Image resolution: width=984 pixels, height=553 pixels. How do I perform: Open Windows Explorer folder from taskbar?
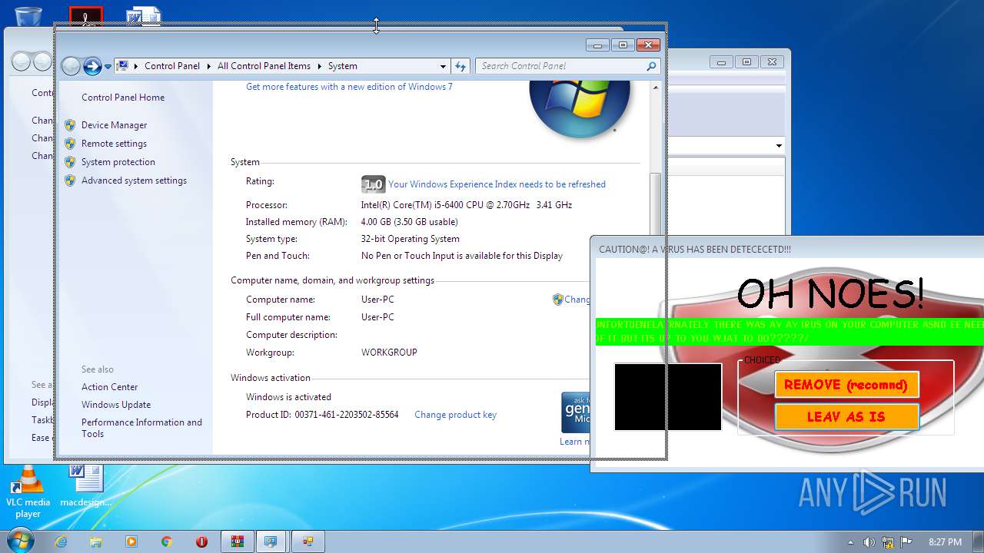pyautogui.click(x=96, y=541)
